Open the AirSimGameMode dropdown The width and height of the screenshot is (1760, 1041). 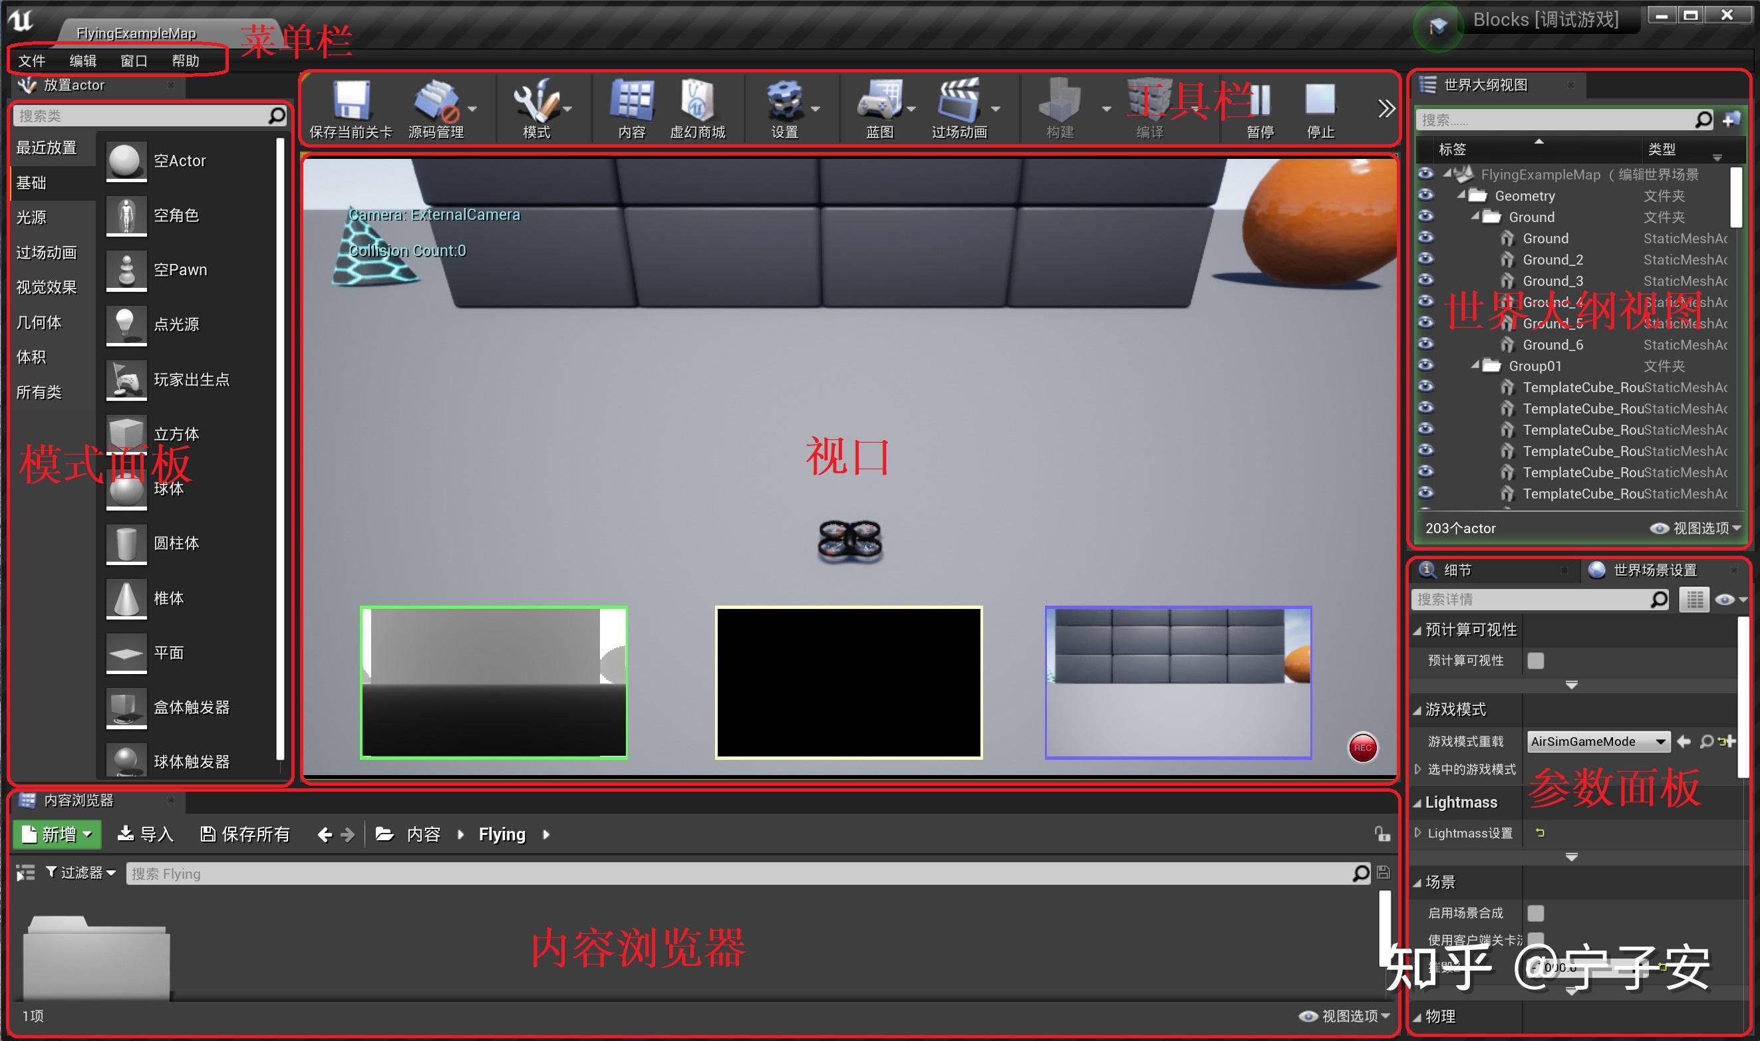(x=1660, y=741)
